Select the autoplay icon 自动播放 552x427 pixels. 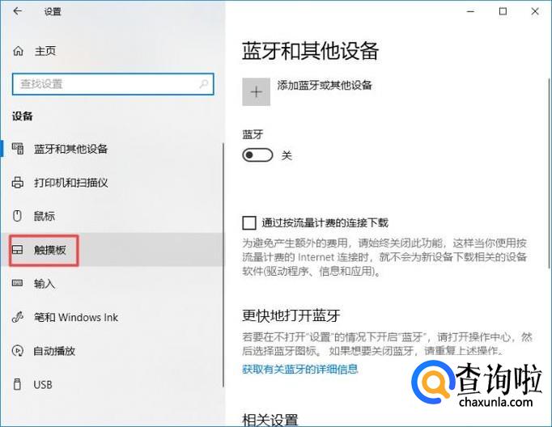18,351
